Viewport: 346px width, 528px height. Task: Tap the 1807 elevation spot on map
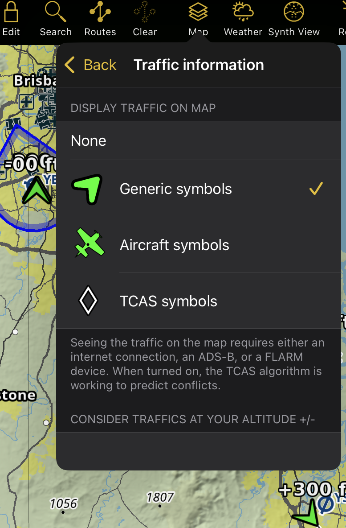coord(160,497)
